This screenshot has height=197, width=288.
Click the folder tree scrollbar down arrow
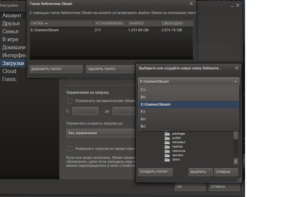point(236,161)
